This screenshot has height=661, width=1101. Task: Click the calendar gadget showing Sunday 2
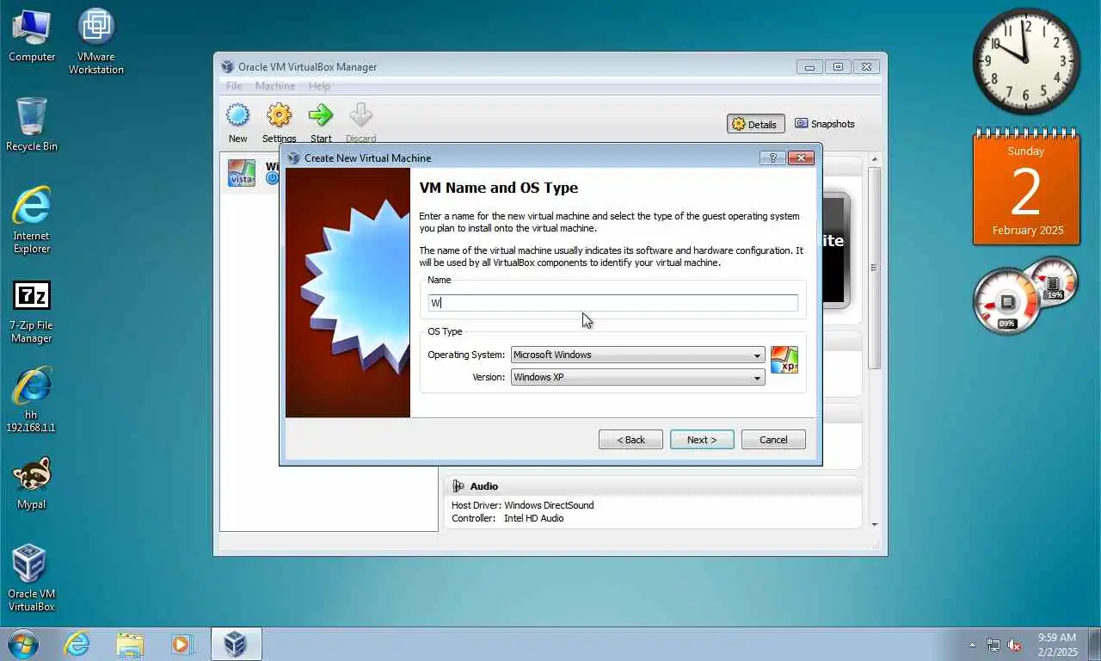coord(1026,188)
